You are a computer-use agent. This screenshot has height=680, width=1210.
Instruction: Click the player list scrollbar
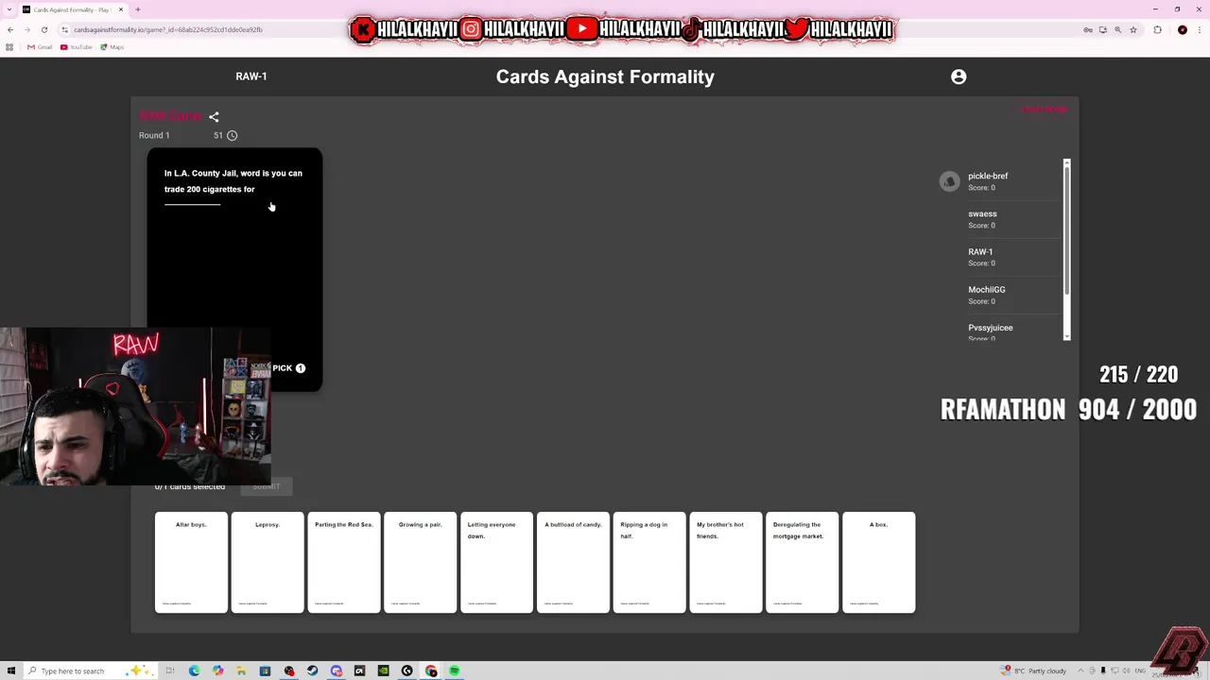(1066, 250)
